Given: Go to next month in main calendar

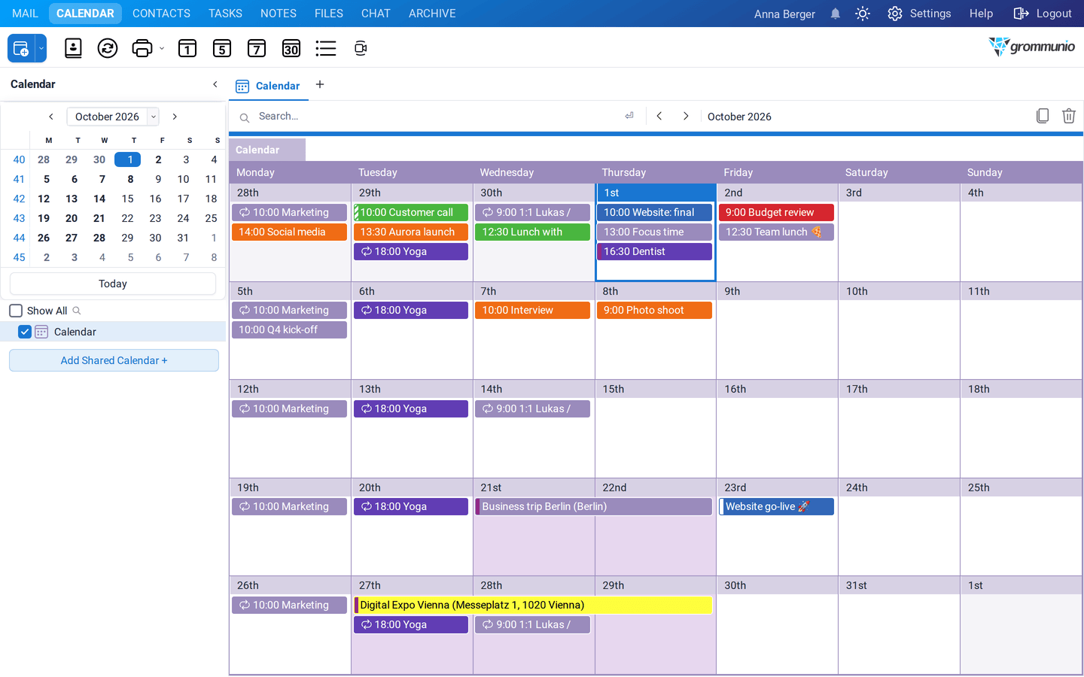Looking at the screenshot, I should click(686, 116).
